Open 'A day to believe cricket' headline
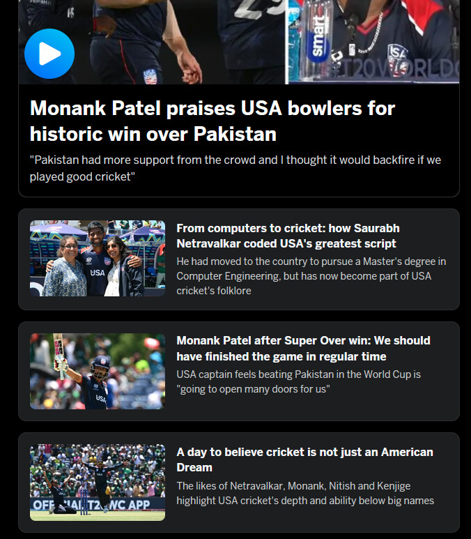Viewport: 471px width, 539px height. [x=304, y=460]
